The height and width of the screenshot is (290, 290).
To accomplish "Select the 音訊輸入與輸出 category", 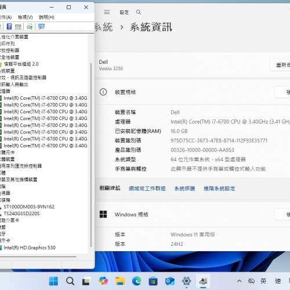I will [x=14, y=85].
